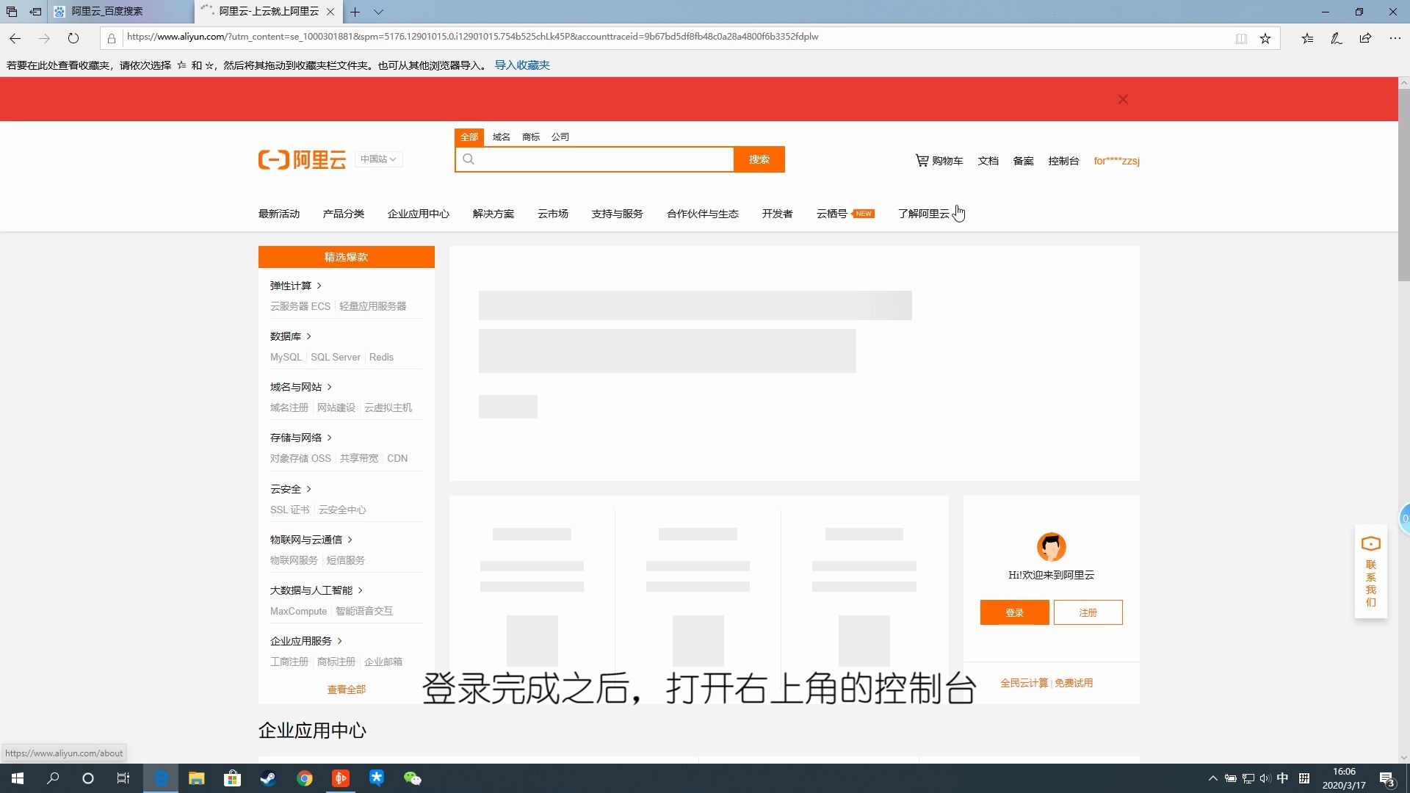Expand 云安全 category
This screenshot has width=1410, height=793.
[290, 489]
